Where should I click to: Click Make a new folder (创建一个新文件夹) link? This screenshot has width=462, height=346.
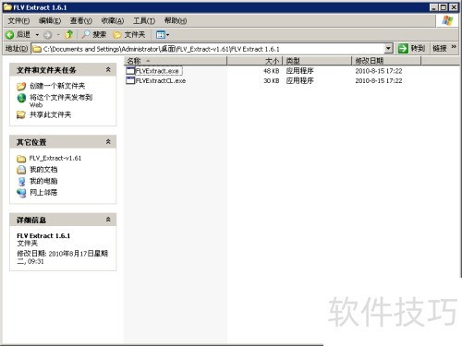[57, 86]
